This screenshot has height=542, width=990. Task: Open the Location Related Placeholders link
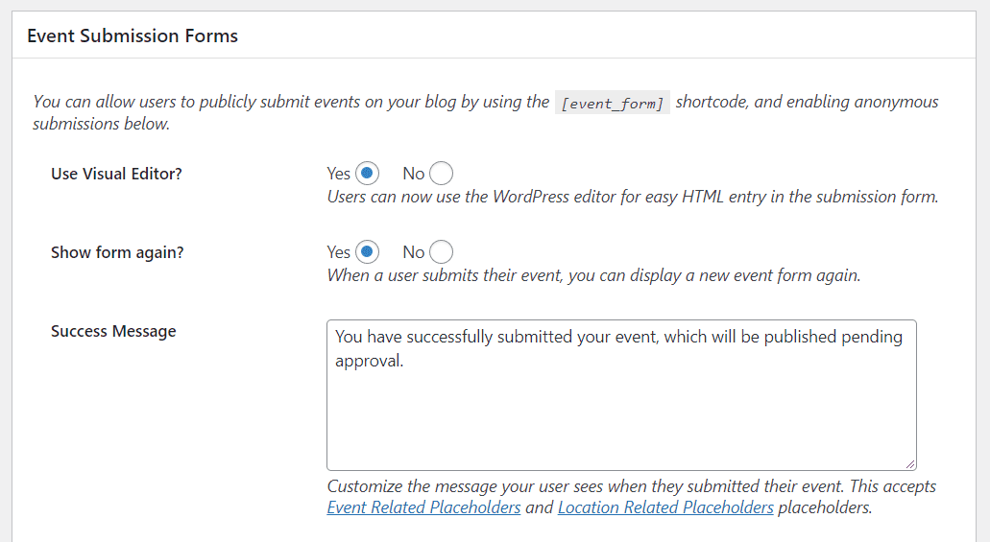point(665,507)
